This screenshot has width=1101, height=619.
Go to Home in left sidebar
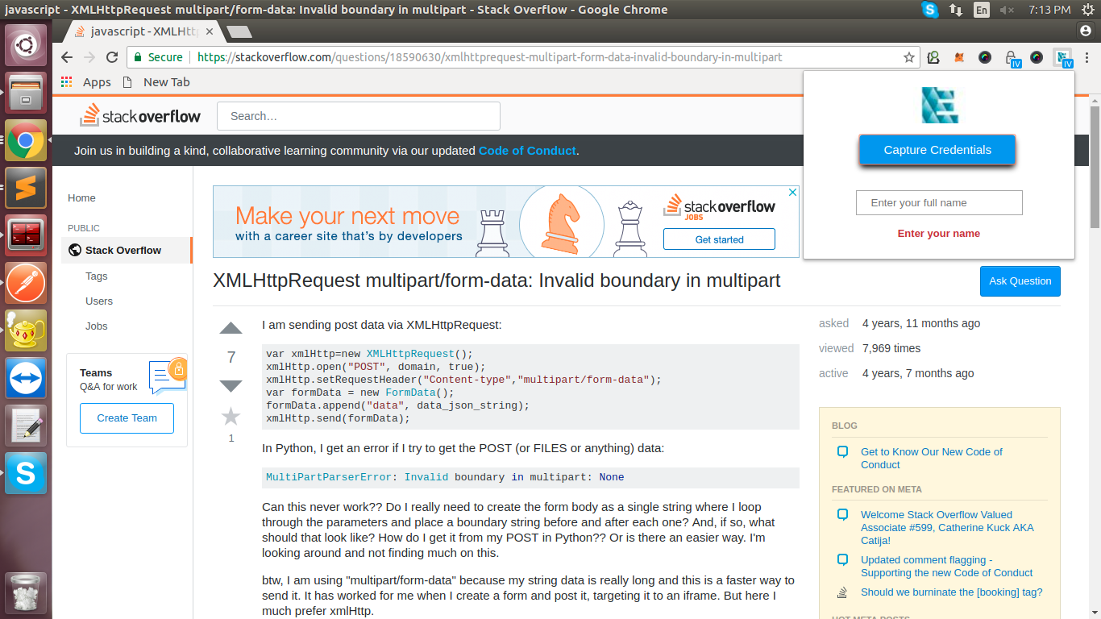point(81,198)
